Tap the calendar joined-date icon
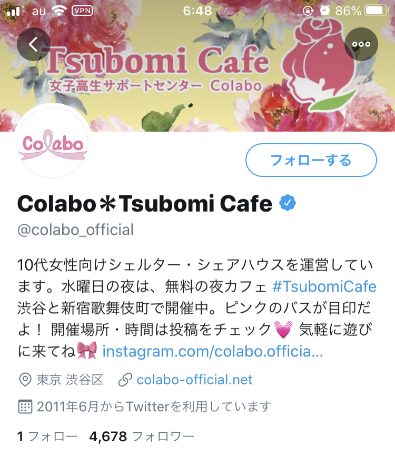 25,406
